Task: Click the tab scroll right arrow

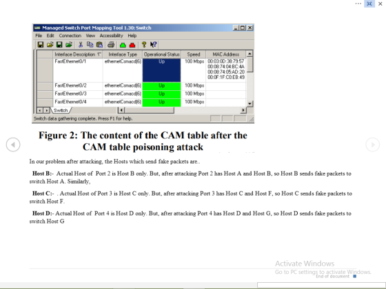Action: click(46, 111)
